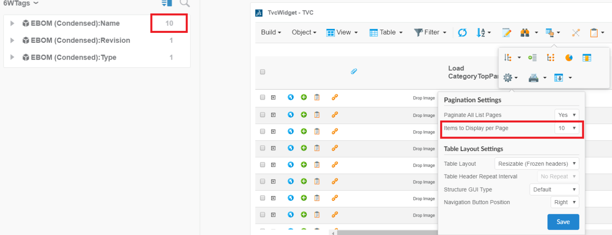Click the Save button
Image resolution: width=612 pixels, height=235 pixels.
point(563,222)
